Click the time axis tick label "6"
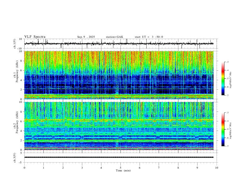Viewport: 244px width, 188px height. (x=140, y=168)
